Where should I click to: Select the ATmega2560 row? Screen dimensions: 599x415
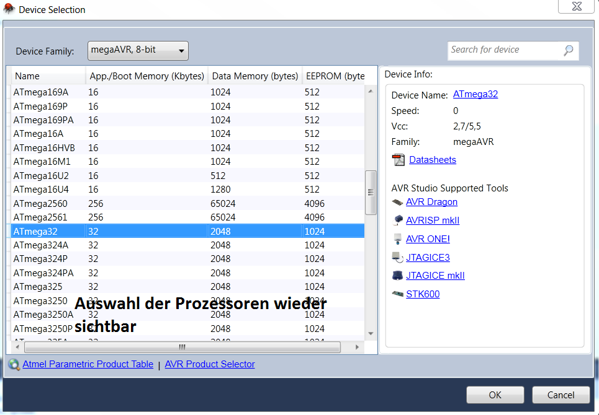pos(187,204)
